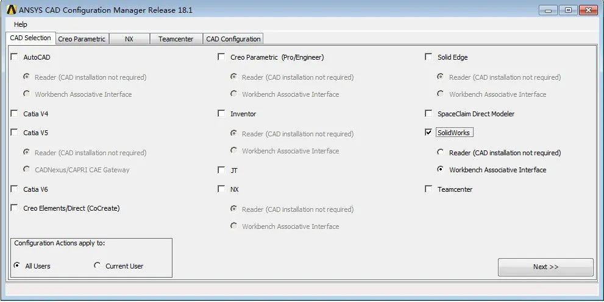Click the Next >> button
This screenshot has width=604, height=302.
point(545,267)
